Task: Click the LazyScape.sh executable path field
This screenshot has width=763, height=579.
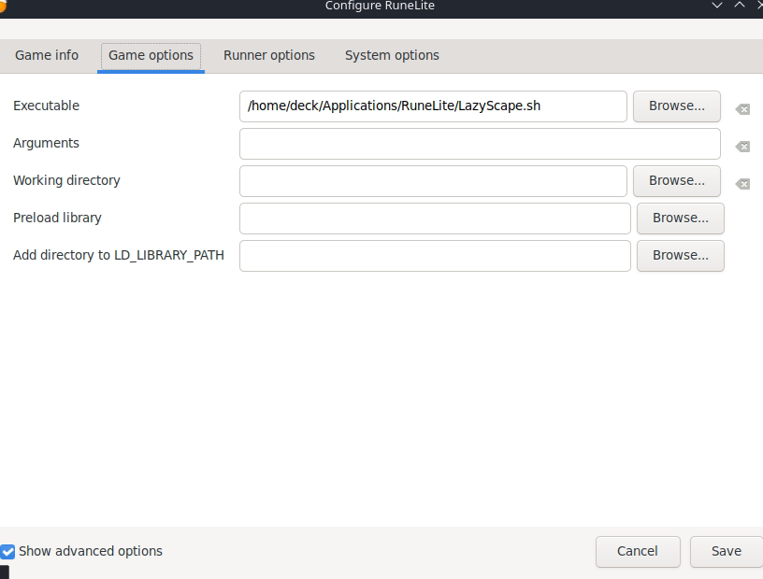Action: pos(435,106)
